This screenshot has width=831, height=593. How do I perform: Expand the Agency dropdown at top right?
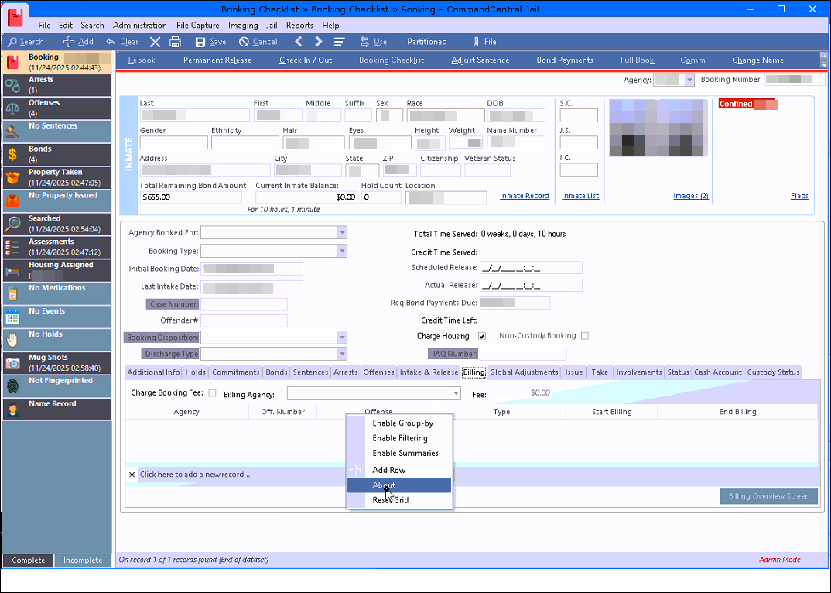point(689,80)
